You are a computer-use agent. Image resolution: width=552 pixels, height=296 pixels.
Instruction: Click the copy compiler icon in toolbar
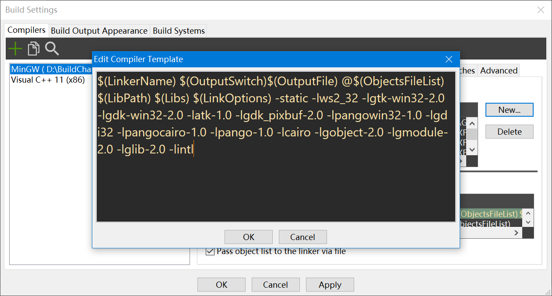(x=34, y=49)
